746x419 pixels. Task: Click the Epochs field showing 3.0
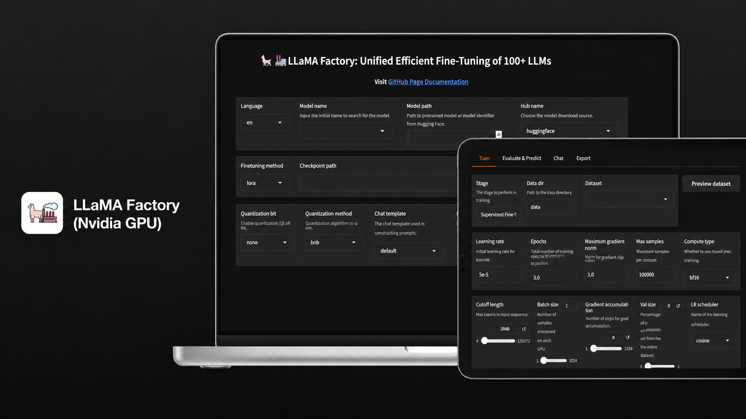(x=553, y=277)
